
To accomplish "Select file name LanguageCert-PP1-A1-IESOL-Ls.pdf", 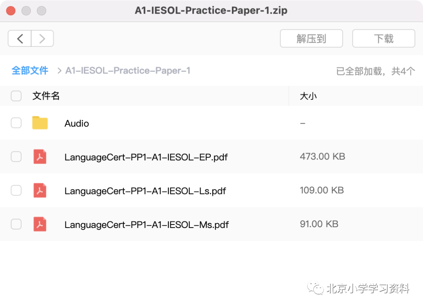I will (145, 191).
